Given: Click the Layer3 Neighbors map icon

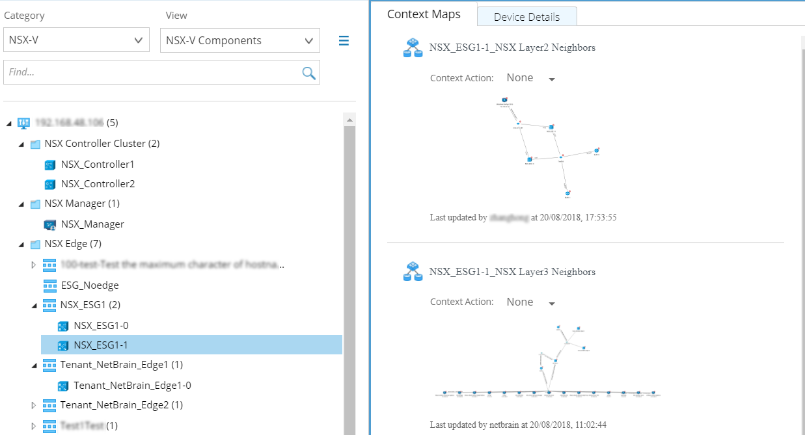Looking at the screenshot, I should [x=413, y=272].
